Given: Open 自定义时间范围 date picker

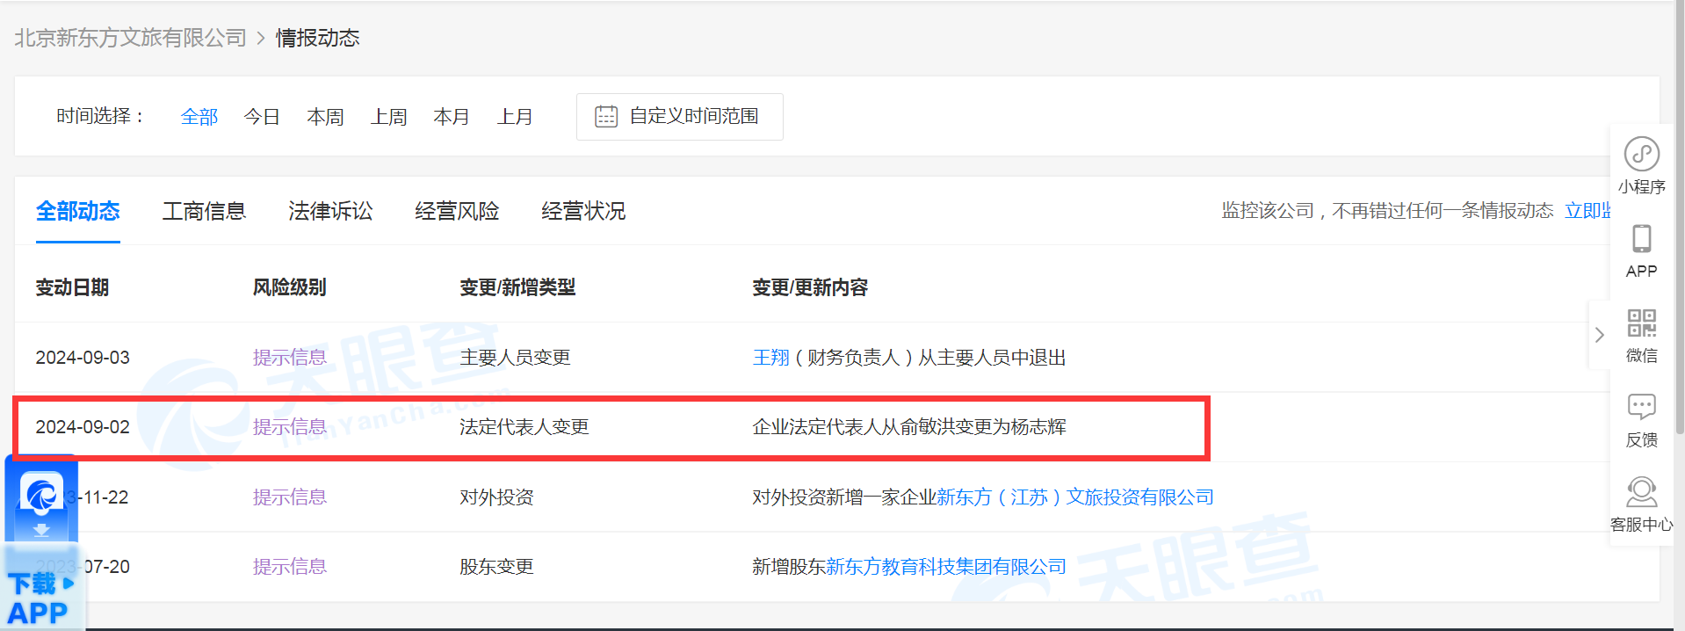Looking at the screenshot, I should (679, 116).
